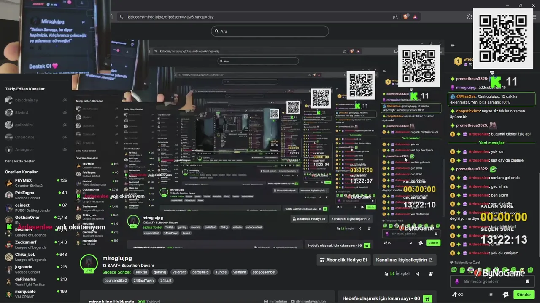Focus the Ara search box in first nested window
Image resolution: width=540 pixels, height=303 pixels.
point(258,61)
